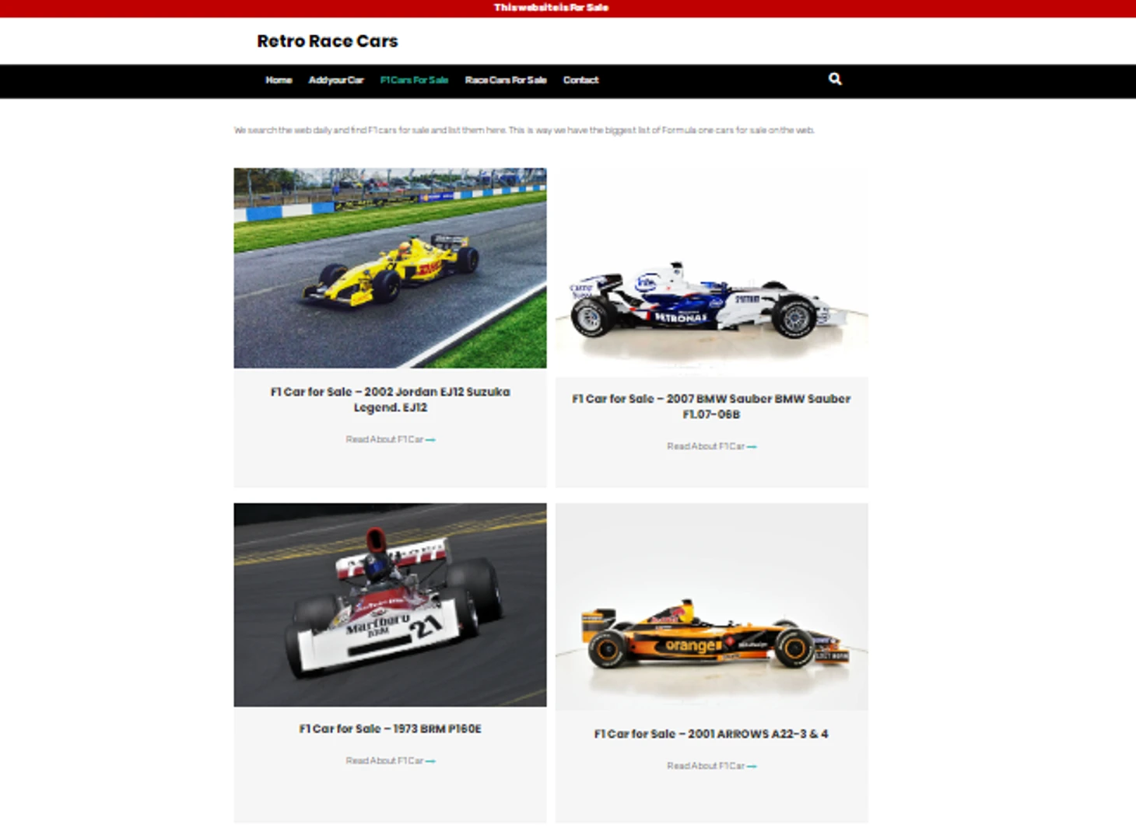Click the Retro Race Cars site title
This screenshot has width=1136, height=838.
(328, 41)
